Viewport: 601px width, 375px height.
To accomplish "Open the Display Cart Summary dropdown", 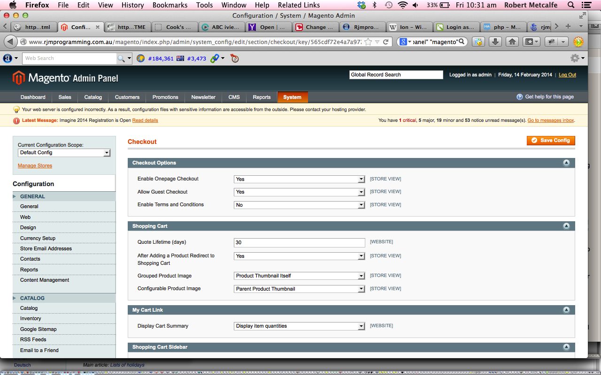I will 299,326.
